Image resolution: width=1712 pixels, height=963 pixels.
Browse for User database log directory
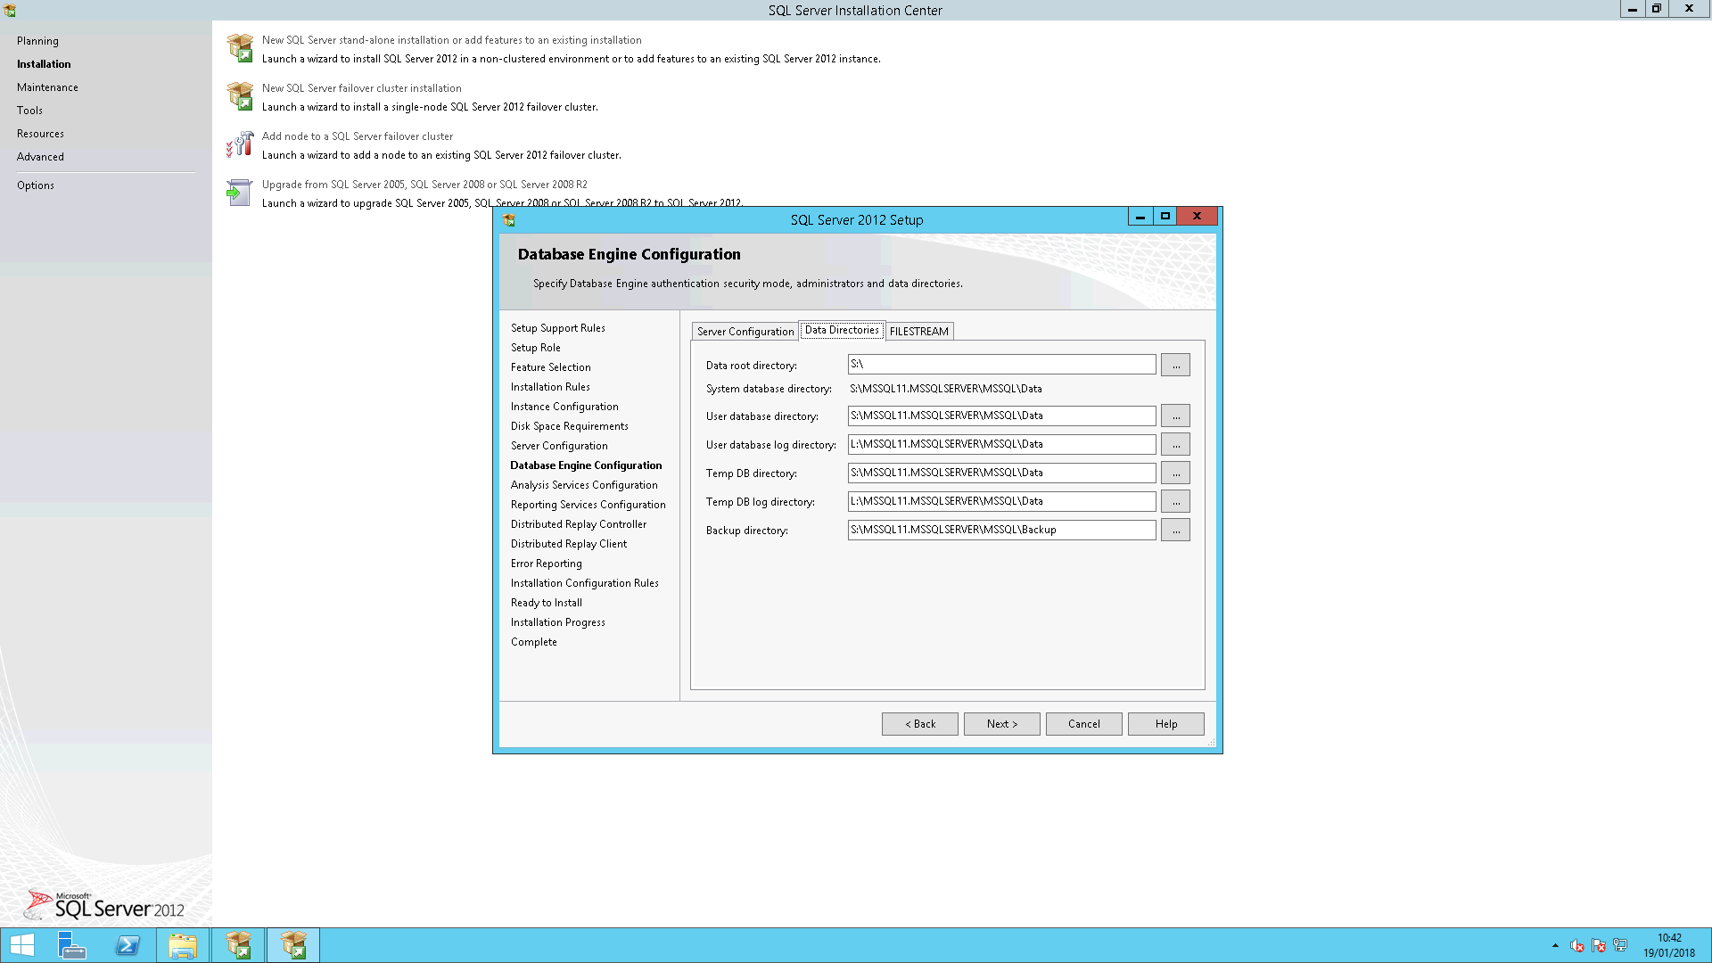pyautogui.click(x=1175, y=444)
